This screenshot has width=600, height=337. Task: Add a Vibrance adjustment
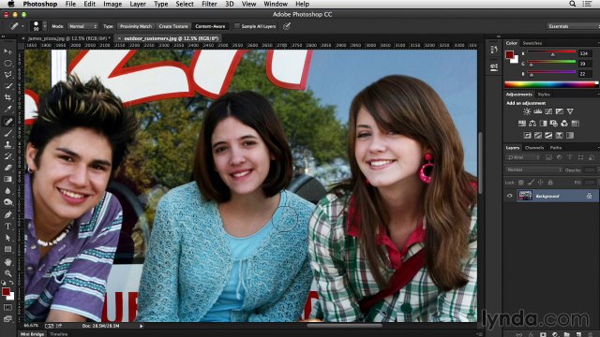point(570,111)
